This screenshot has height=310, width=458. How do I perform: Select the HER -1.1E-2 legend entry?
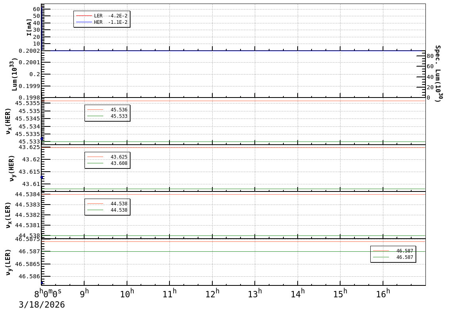102,22
